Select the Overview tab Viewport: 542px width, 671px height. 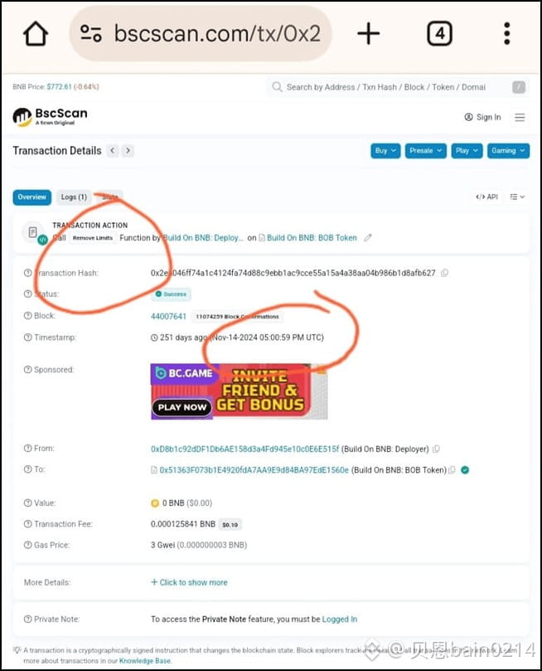[32, 197]
